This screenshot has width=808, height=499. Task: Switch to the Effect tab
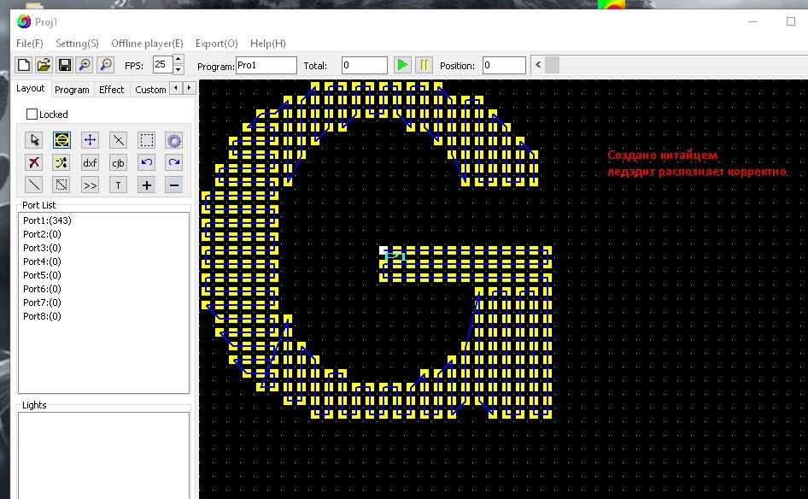(x=111, y=90)
